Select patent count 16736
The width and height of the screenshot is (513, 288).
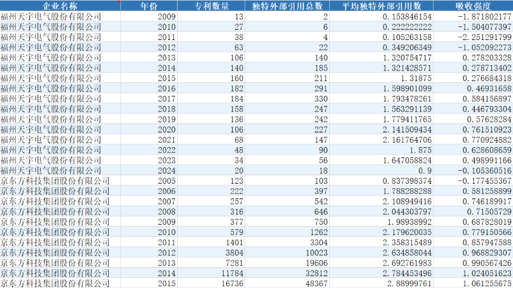(211, 283)
